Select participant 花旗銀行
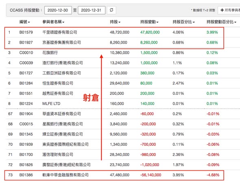The width and height of the screenshot is (240, 184). (50, 53)
